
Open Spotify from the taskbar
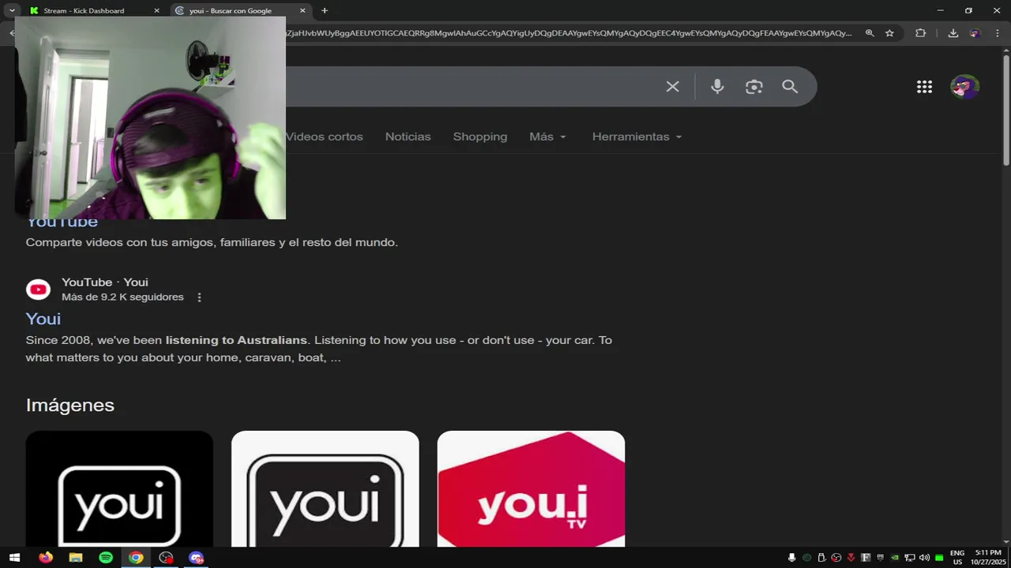pos(106,558)
